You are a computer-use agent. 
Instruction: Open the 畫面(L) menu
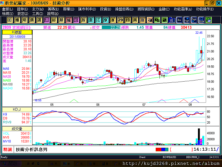pyautogui.click(x=7, y=9)
